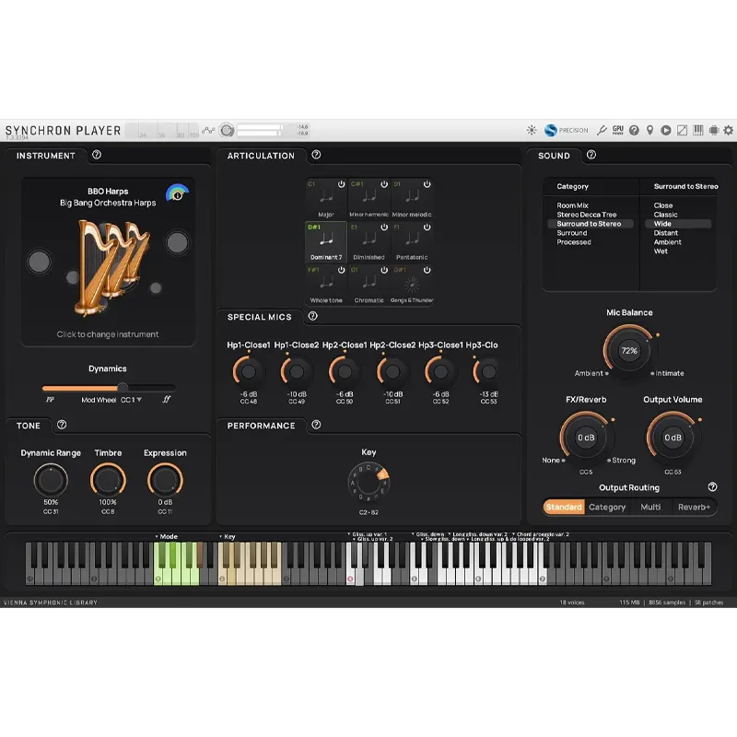This screenshot has width=737, height=737.
Task: Click the harps image to change instrument
Action: coord(111,268)
